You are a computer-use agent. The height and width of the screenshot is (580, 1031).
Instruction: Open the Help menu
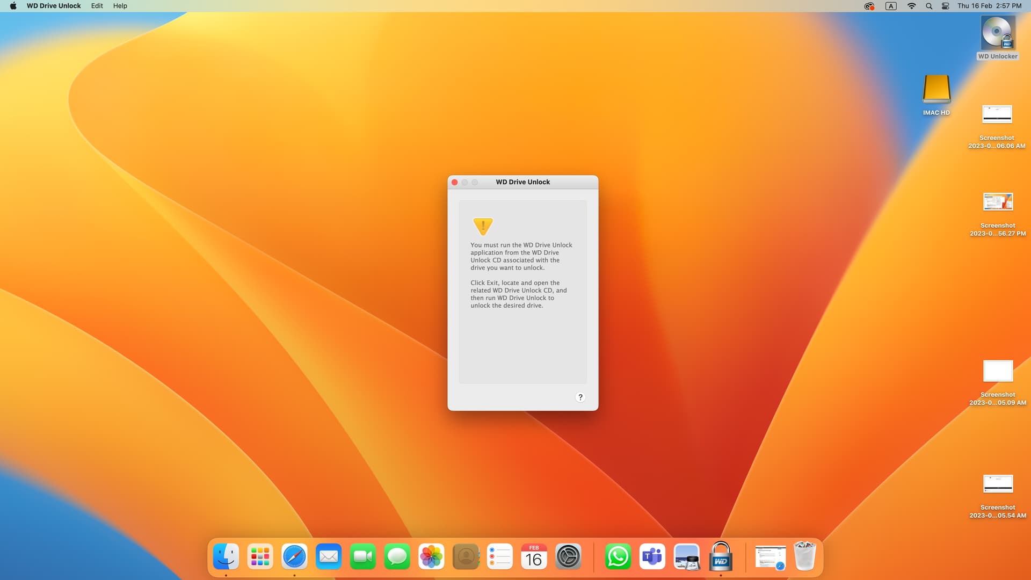(x=120, y=6)
